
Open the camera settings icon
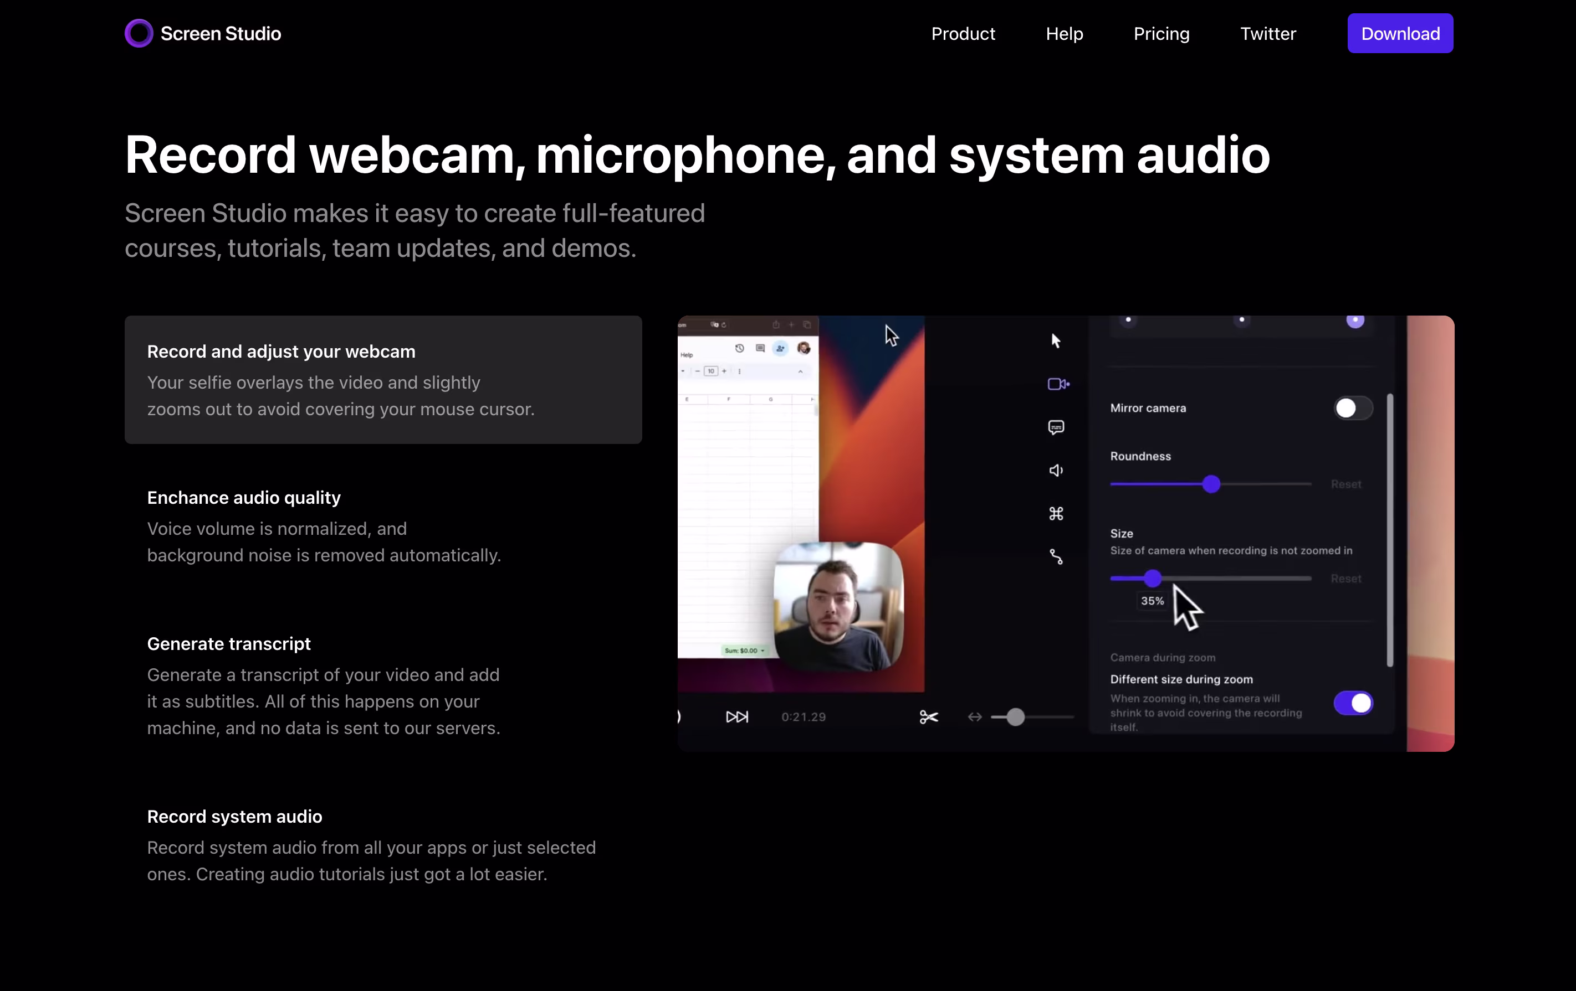tap(1058, 384)
